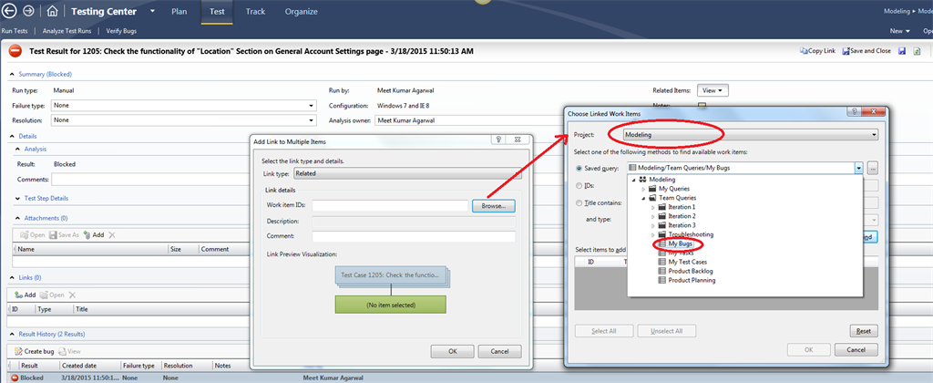This screenshot has width=933, height=383.
Task: Click the Analysis owner field
Action: [469, 119]
